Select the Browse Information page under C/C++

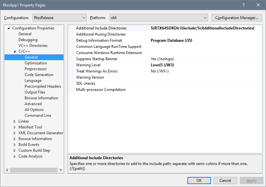[41, 98]
